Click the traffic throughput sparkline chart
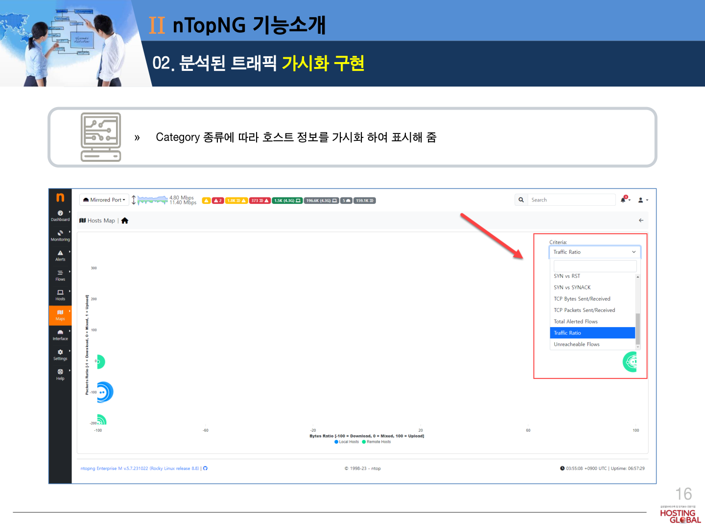This screenshot has width=705, height=528. [x=153, y=200]
